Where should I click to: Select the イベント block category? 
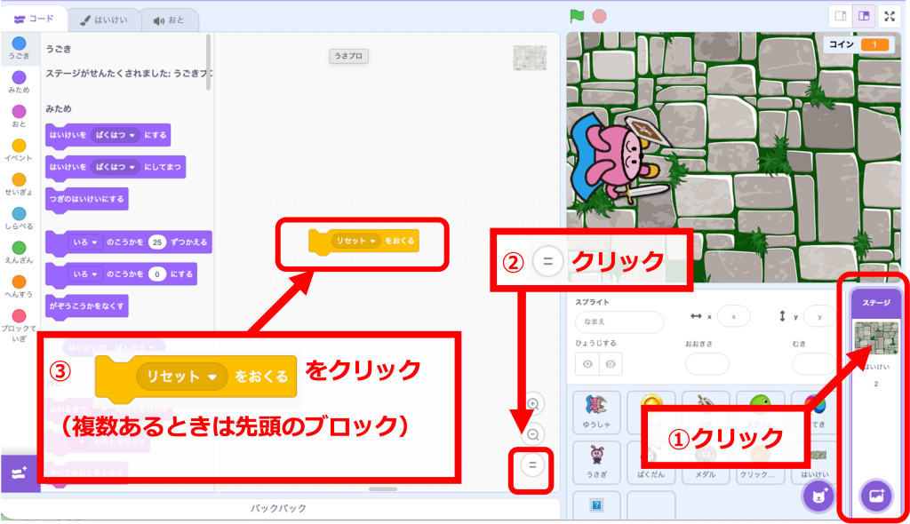click(20, 150)
